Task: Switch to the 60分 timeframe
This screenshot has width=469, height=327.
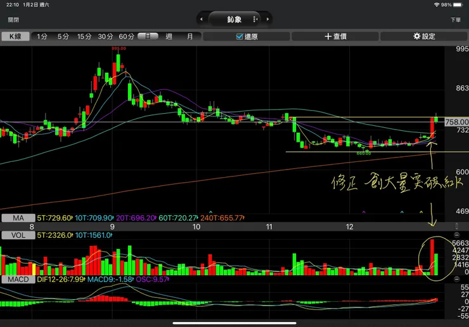Action: [126, 36]
